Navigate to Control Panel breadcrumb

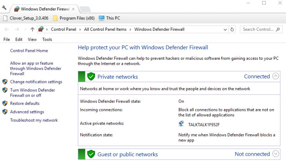coord(64,29)
